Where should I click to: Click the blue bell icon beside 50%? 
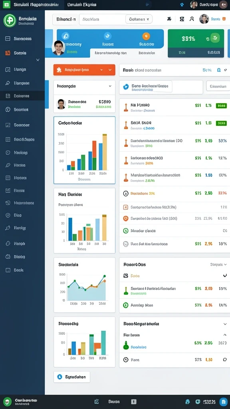219,70
